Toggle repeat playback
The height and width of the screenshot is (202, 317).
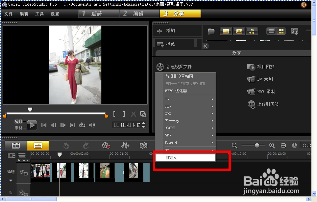[82, 125]
